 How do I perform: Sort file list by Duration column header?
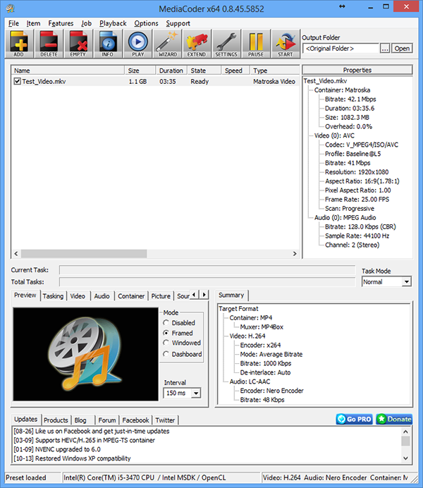point(171,71)
